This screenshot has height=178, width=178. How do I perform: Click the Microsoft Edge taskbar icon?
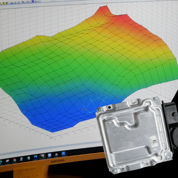[x=1, y=162]
